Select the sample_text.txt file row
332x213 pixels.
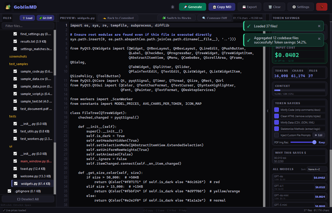[x=33, y=101]
